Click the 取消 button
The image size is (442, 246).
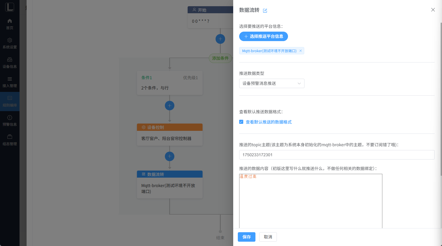point(268,237)
